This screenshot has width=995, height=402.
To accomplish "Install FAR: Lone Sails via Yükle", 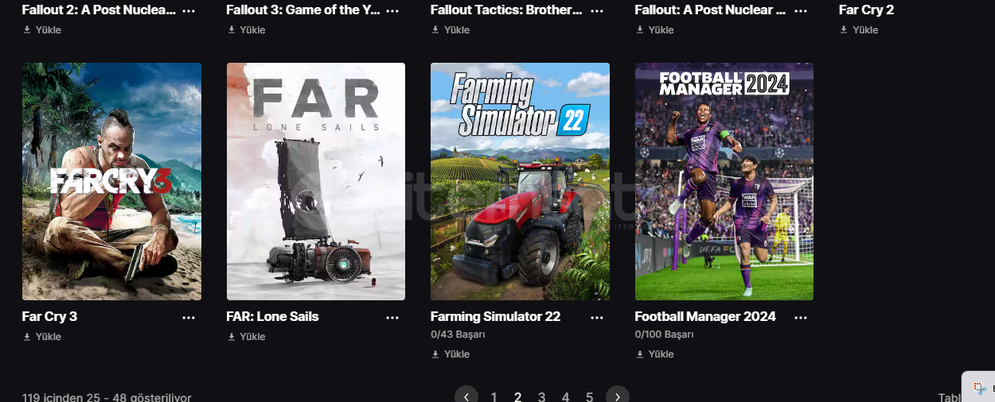I will pos(246,337).
